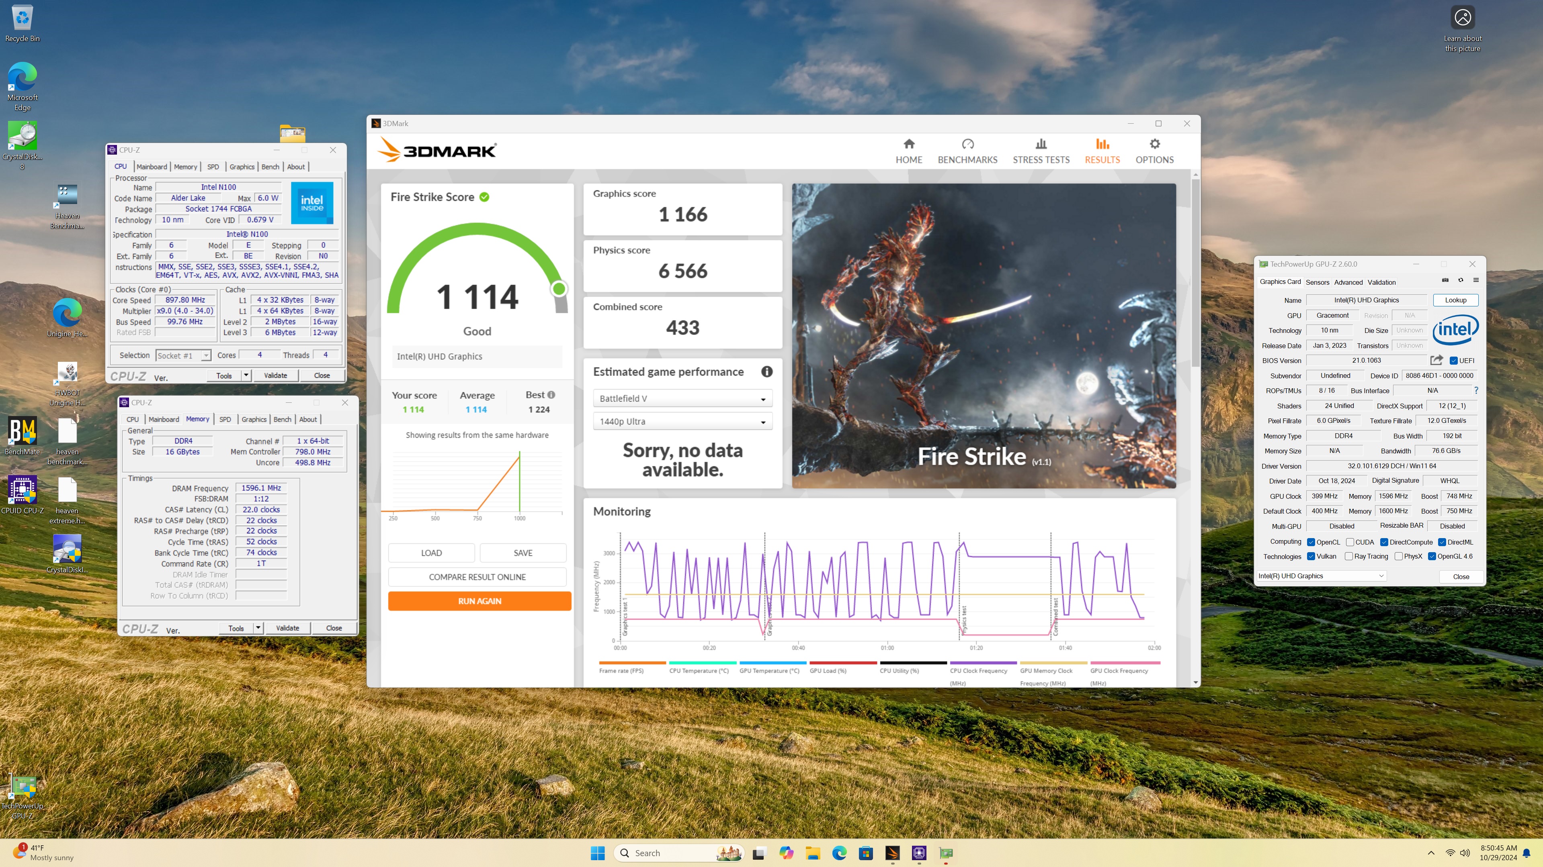The width and height of the screenshot is (1543, 867).
Task: Show hidden system tray icons chevron
Action: coord(1431,853)
